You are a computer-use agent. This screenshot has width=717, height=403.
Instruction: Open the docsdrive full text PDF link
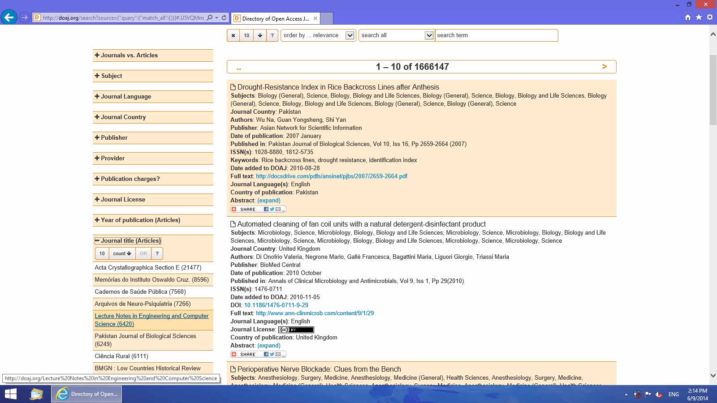click(332, 176)
